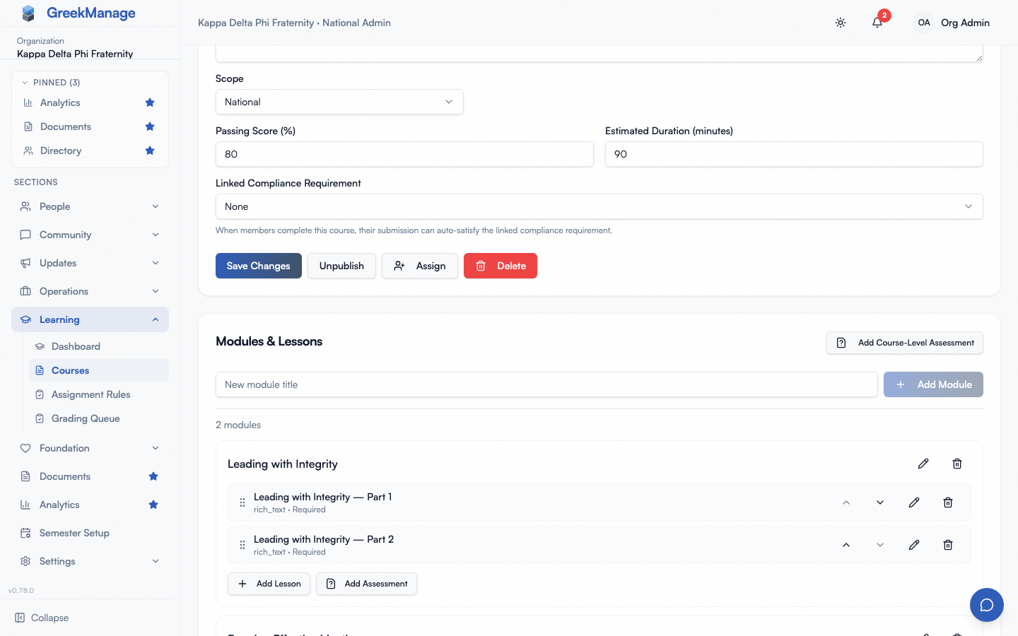This screenshot has height=636, width=1018.
Task: Edit the Leading with Integrity module title
Action: tap(923, 464)
